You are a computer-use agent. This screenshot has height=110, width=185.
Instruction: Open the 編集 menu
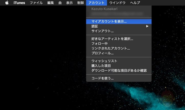tap(51, 3)
